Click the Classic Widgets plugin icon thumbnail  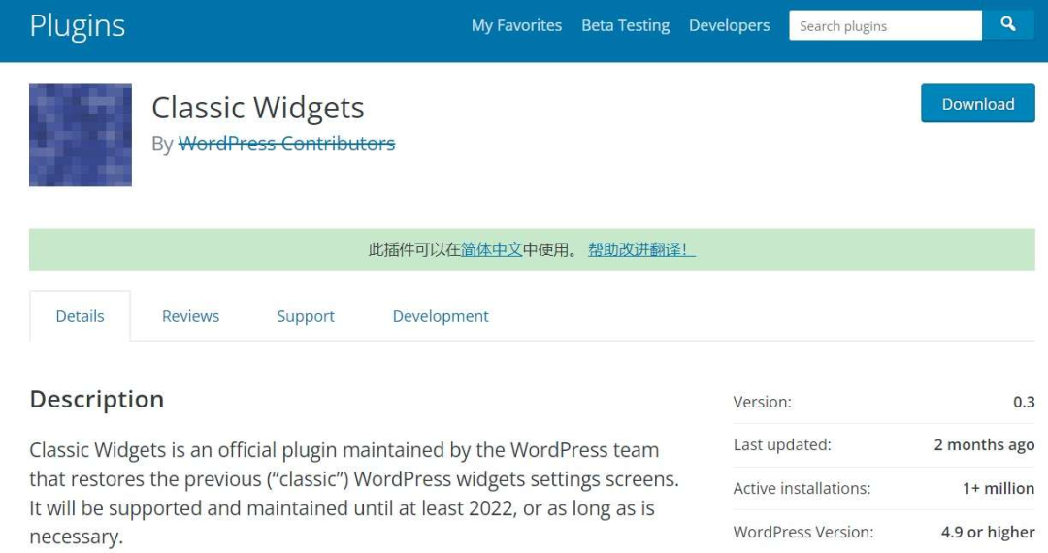coord(81,135)
